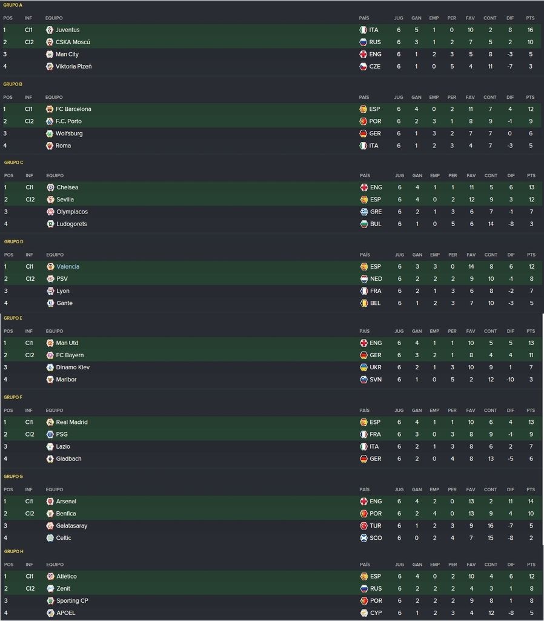Image resolution: width=544 pixels, height=621 pixels.
Task: Select the Sporting CP team name
Action: 73,600
